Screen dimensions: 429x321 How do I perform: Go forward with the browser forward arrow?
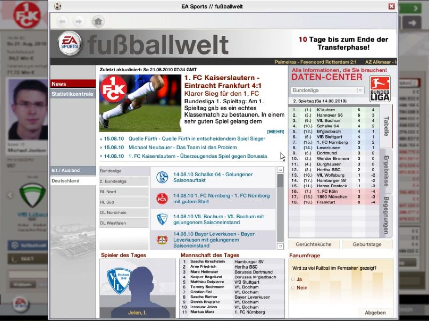pos(78,22)
